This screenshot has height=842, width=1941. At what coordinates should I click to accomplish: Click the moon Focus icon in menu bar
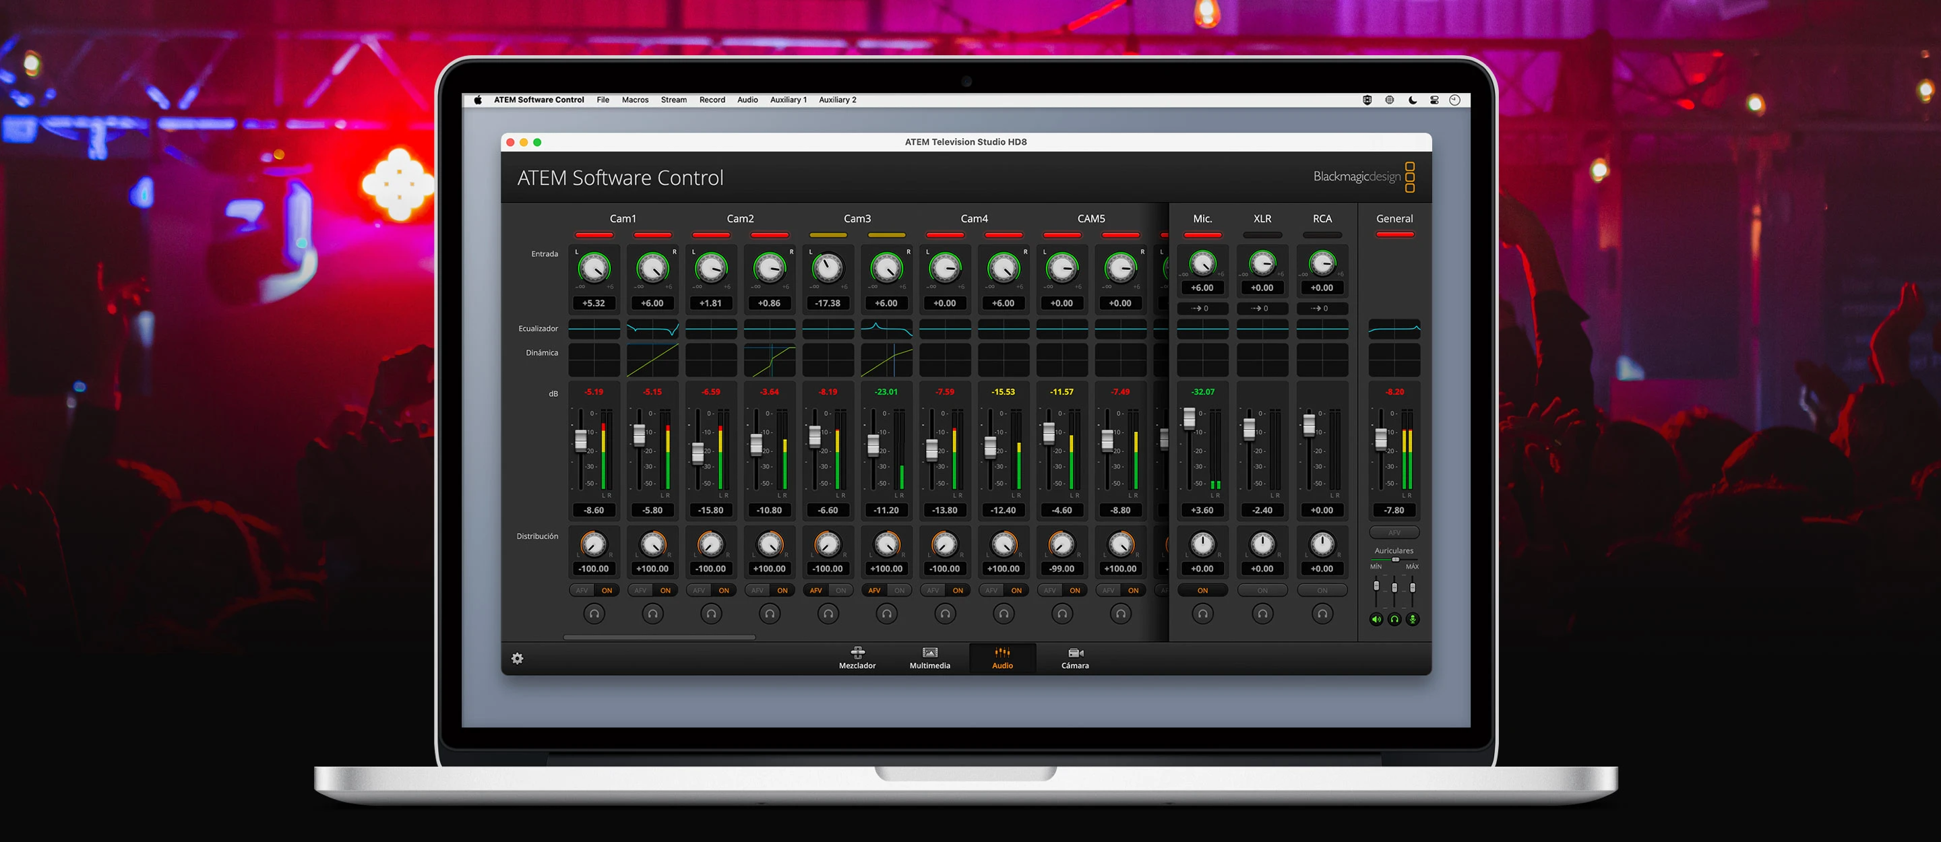click(1412, 100)
